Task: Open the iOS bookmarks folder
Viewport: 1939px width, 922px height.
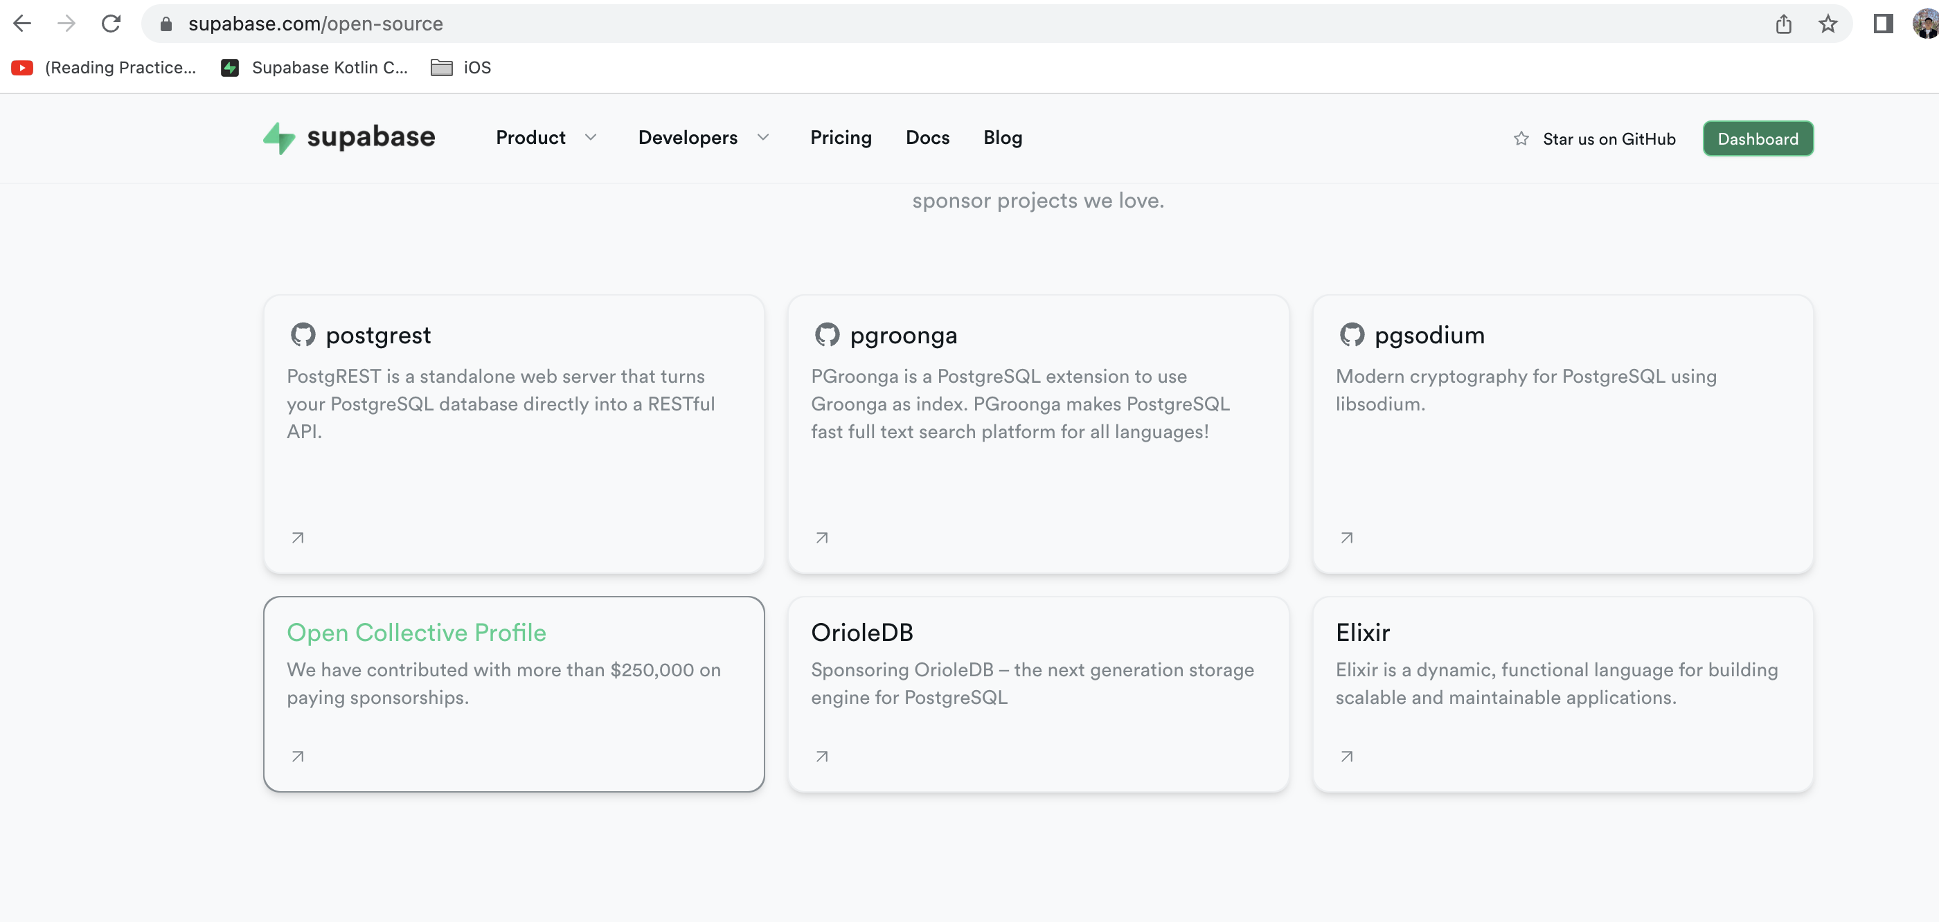Action: click(461, 68)
